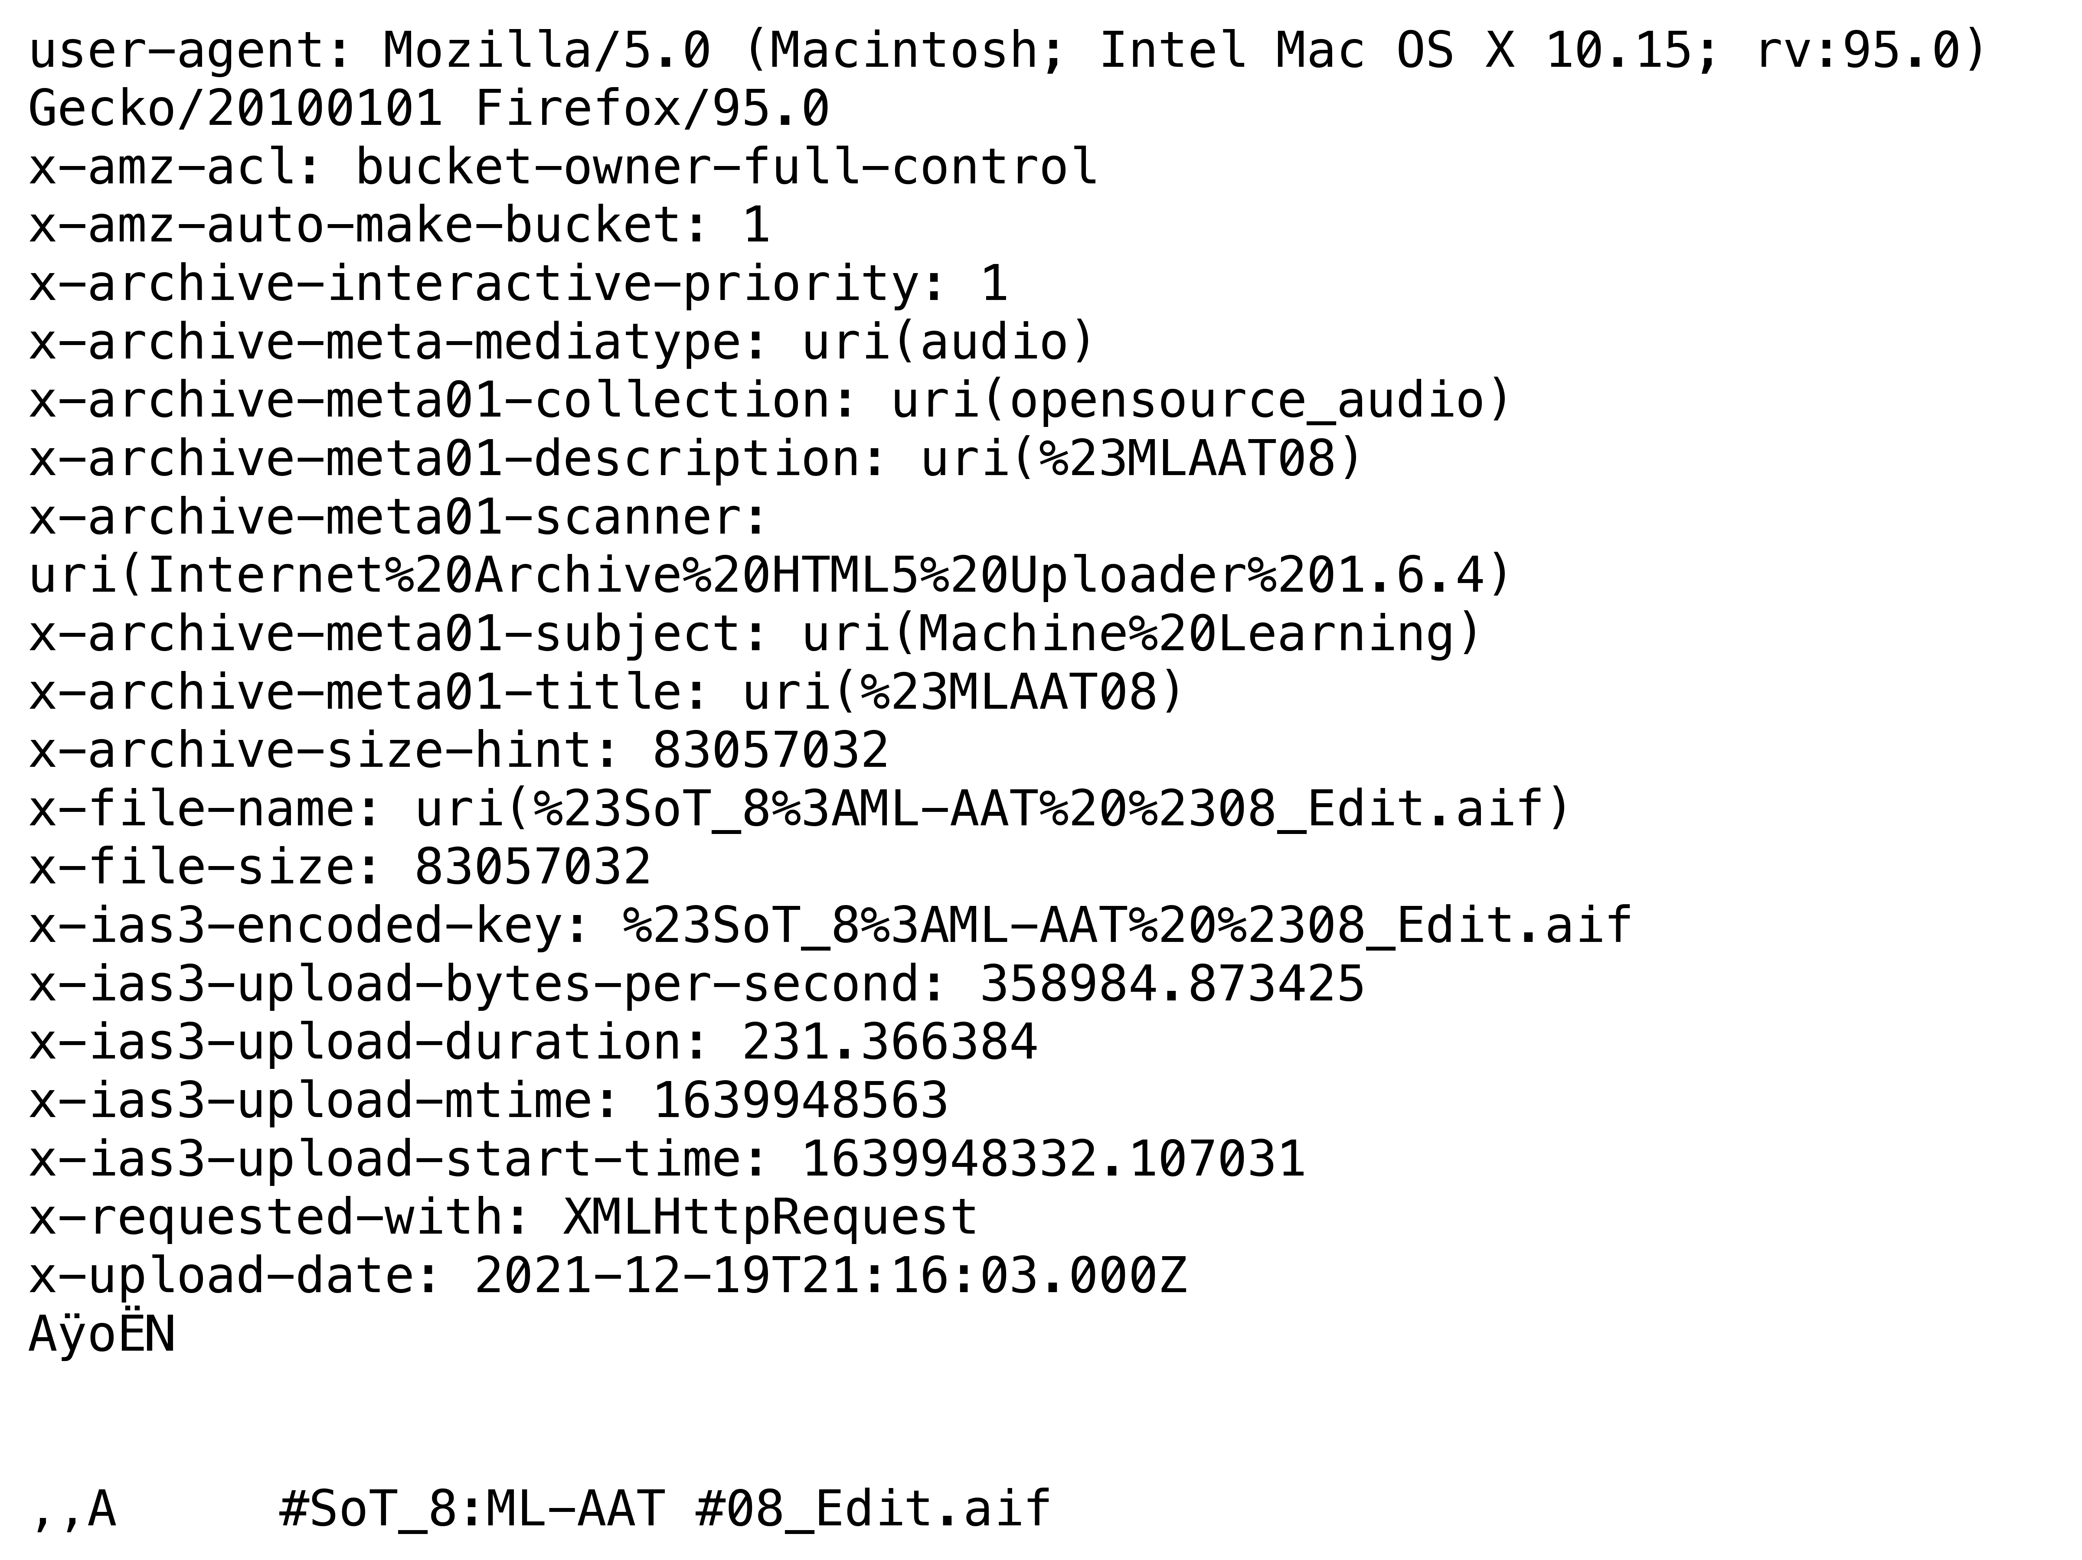This screenshot has width=2082, height=1560.
Task: Click the x-archive-size-hint value line
Action: click(458, 750)
